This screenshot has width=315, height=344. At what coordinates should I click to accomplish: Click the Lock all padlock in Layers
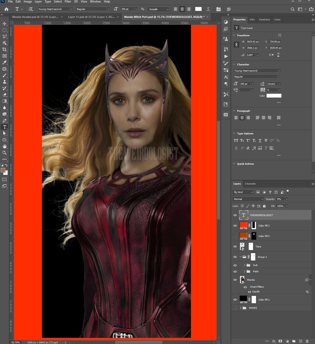pyautogui.click(x=264, y=206)
